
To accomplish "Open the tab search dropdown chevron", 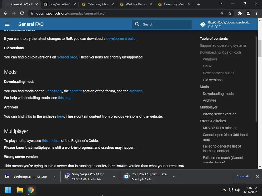I will [221, 4].
